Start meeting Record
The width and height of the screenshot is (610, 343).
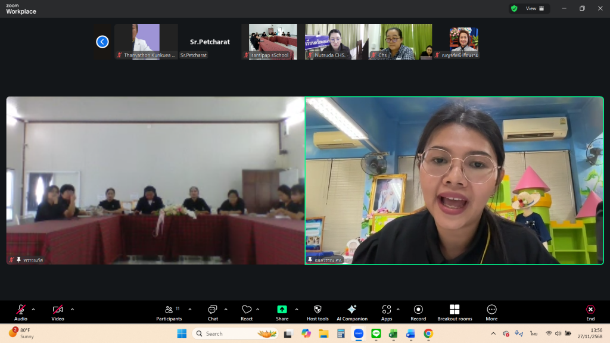point(418,312)
